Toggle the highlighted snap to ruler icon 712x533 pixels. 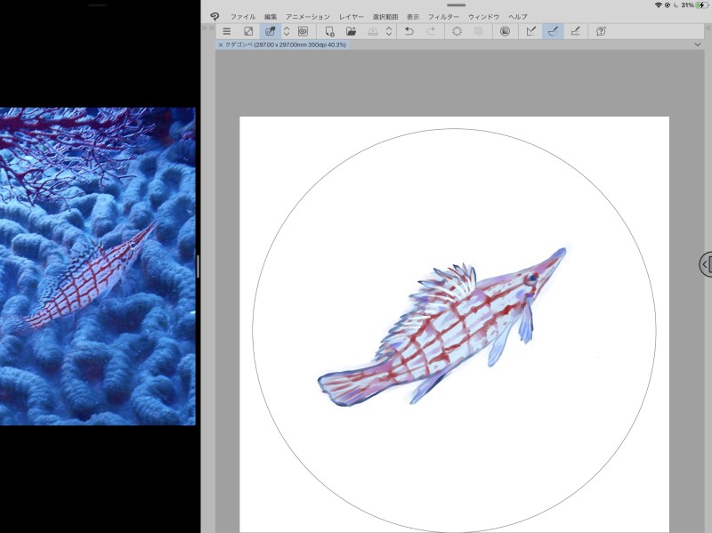coord(553,31)
